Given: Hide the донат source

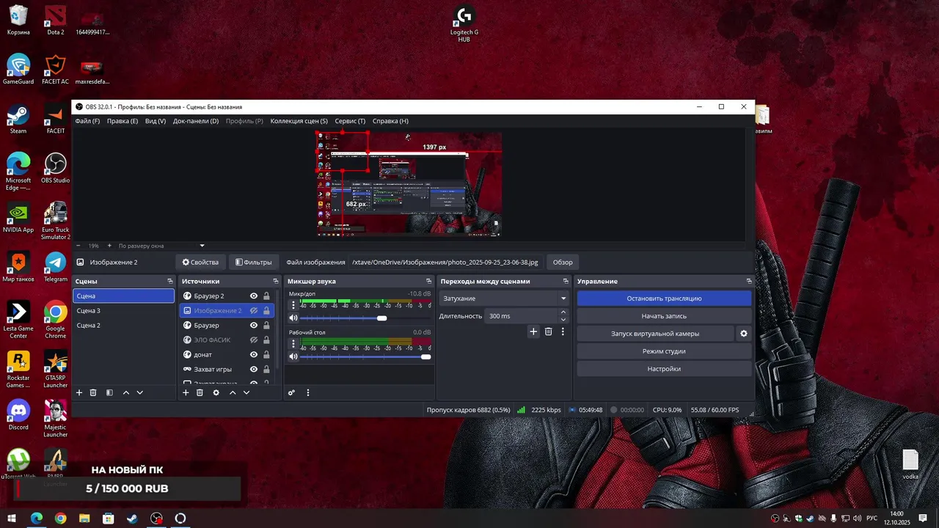Looking at the screenshot, I should click(x=254, y=355).
